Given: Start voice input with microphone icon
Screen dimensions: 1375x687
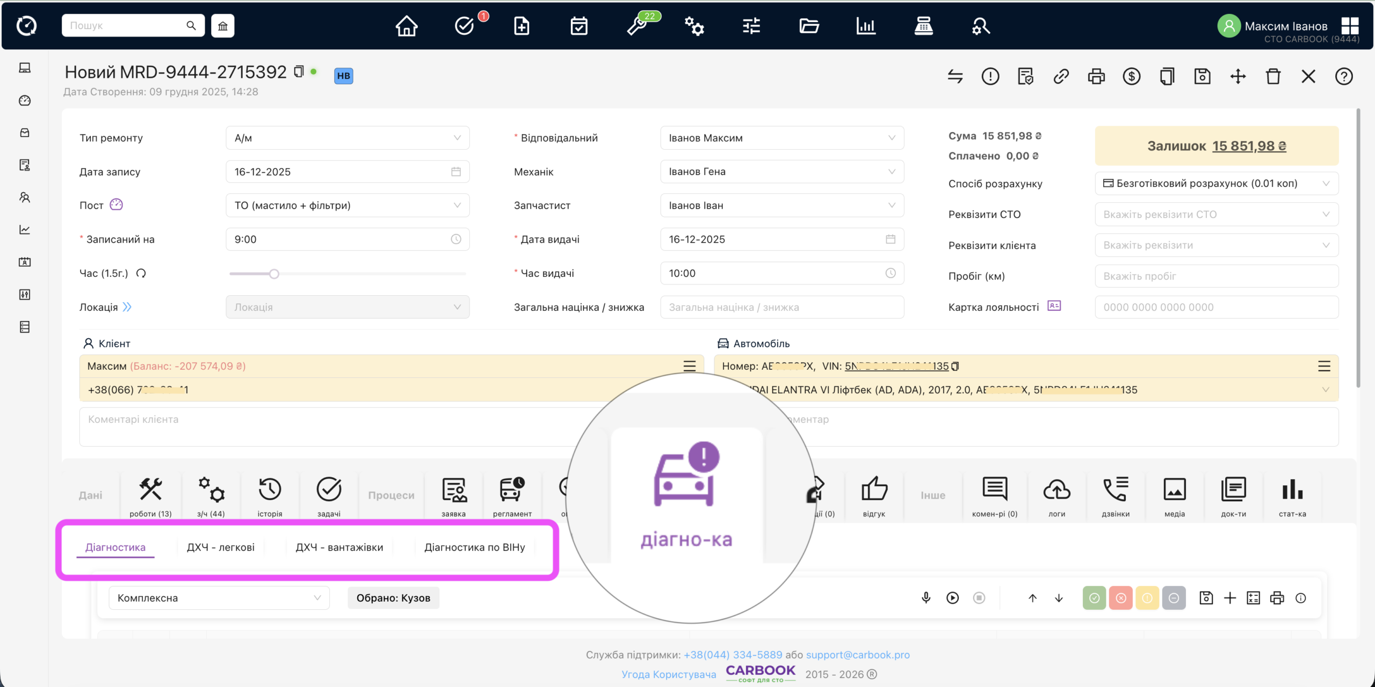Looking at the screenshot, I should pyautogui.click(x=926, y=598).
